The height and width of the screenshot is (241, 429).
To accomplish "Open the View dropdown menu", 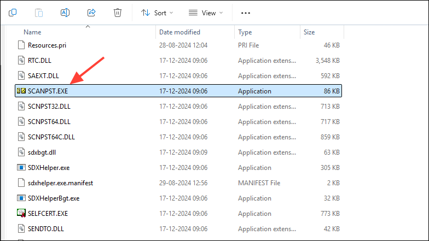I will (x=207, y=12).
